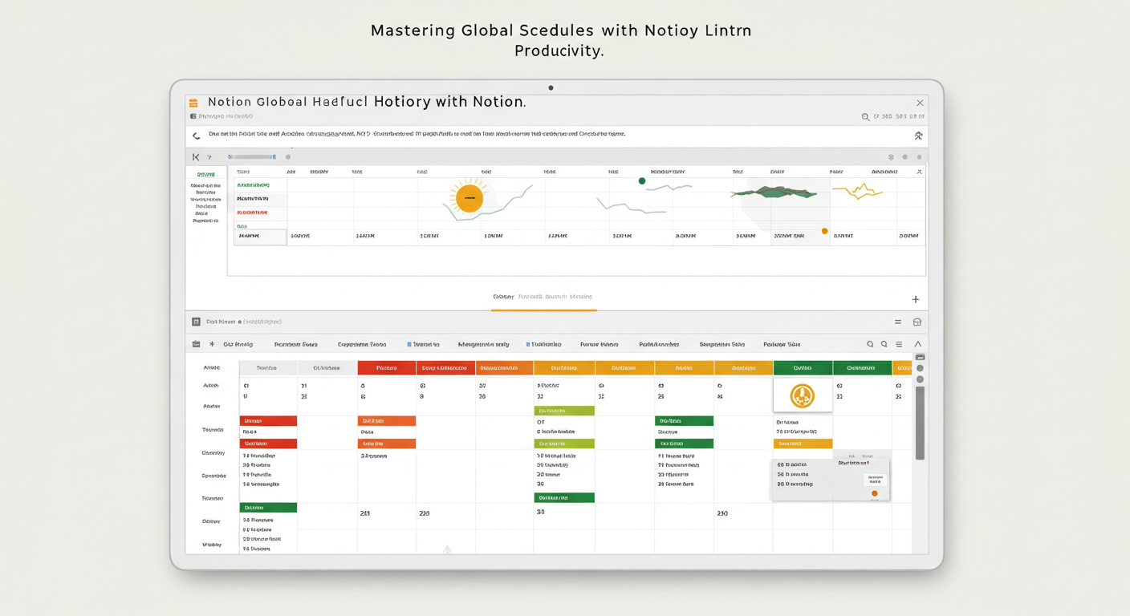
Task: Click the box icon right of the schedule panel header
Action: click(x=917, y=322)
